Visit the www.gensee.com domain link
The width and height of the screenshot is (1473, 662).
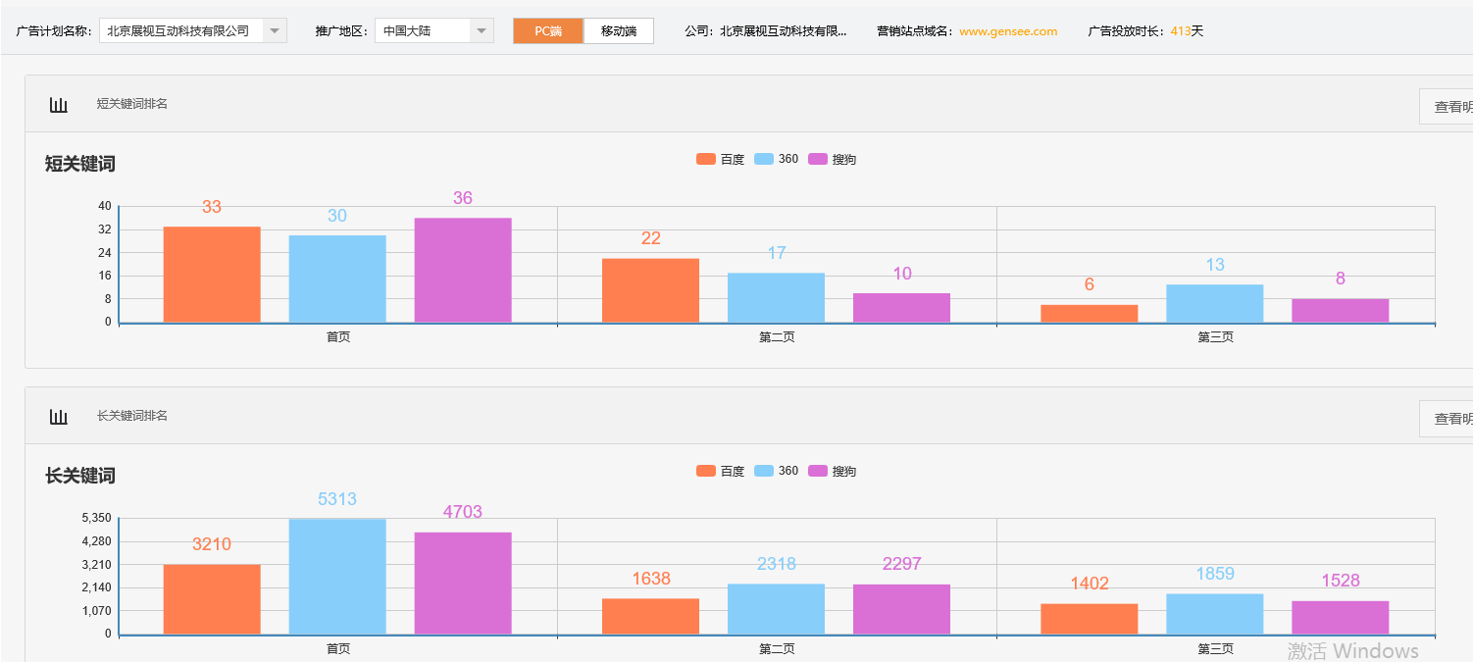(1007, 30)
